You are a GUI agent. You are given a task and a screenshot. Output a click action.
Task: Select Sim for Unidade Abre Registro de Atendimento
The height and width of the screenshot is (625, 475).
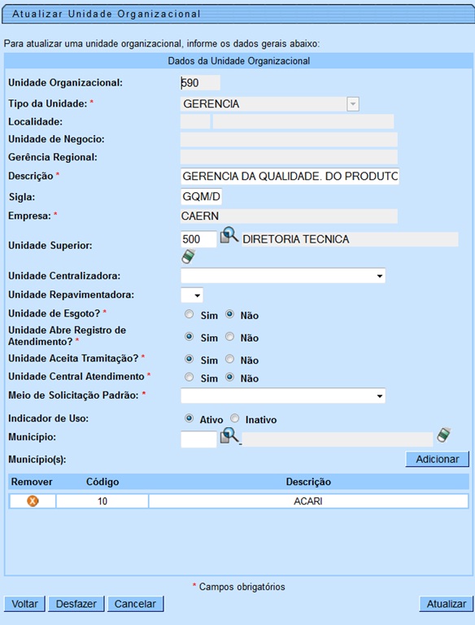click(189, 337)
